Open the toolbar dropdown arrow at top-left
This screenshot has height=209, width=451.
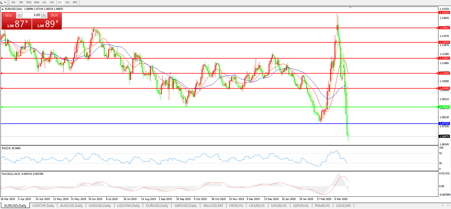click(5, 2)
